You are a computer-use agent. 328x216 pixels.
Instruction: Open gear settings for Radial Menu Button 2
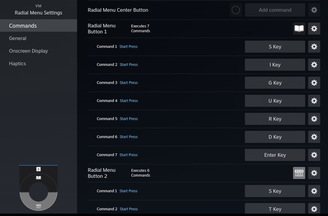[x=314, y=173]
